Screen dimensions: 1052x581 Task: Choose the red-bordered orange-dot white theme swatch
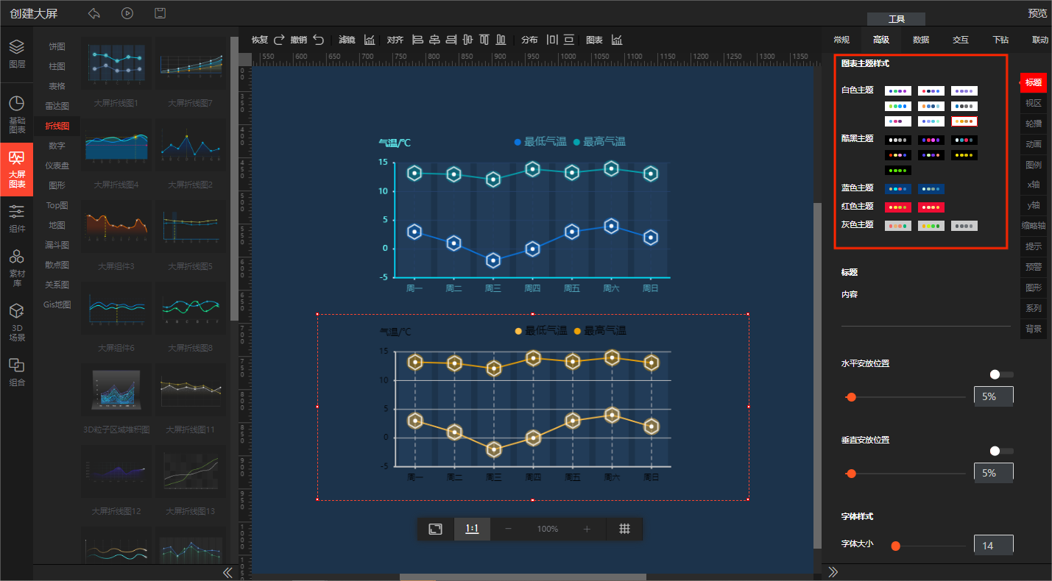(964, 121)
